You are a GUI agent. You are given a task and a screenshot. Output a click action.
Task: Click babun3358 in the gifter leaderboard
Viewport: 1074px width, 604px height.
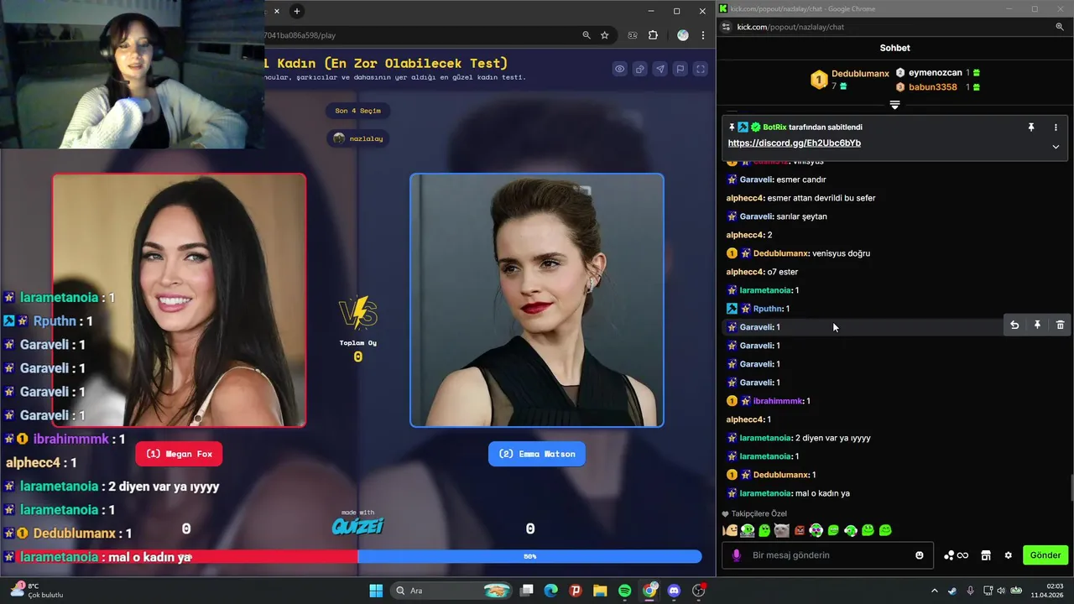pos(932,87)
